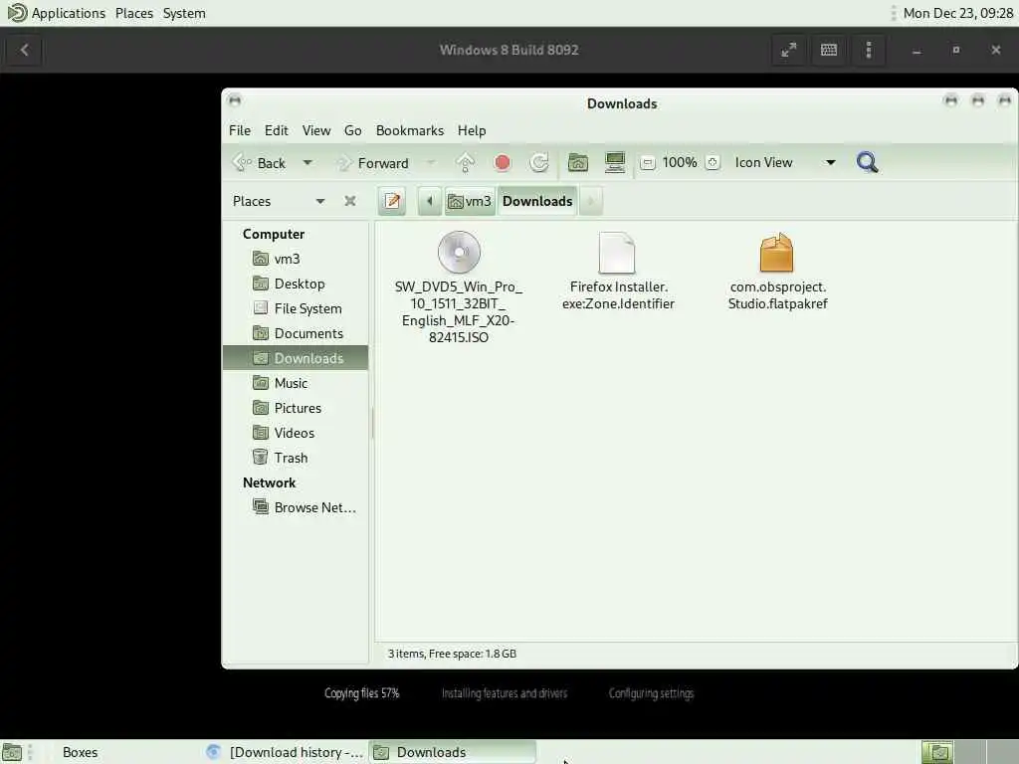1019x764 pixels.
Task: Open Music in sidebar
Action: click(x=296, y=383)
